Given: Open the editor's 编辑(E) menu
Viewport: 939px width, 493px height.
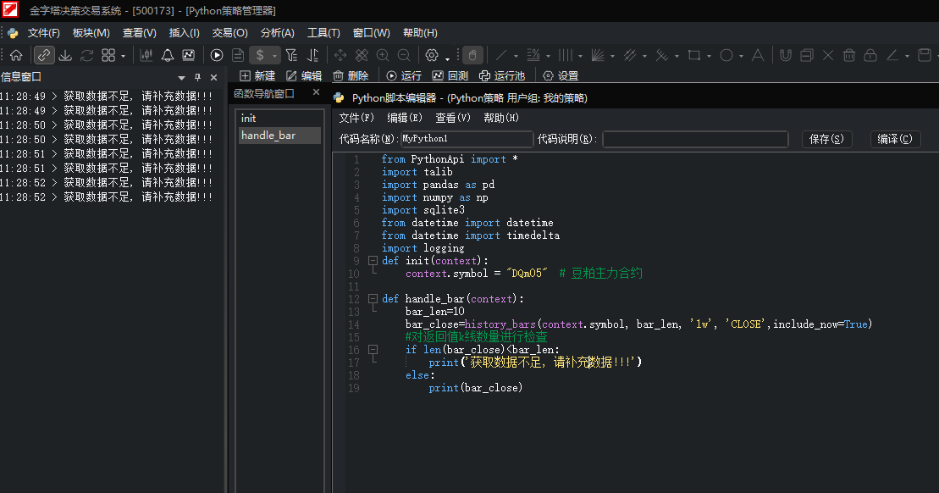Looking at the screenshot, I should 405,118.
